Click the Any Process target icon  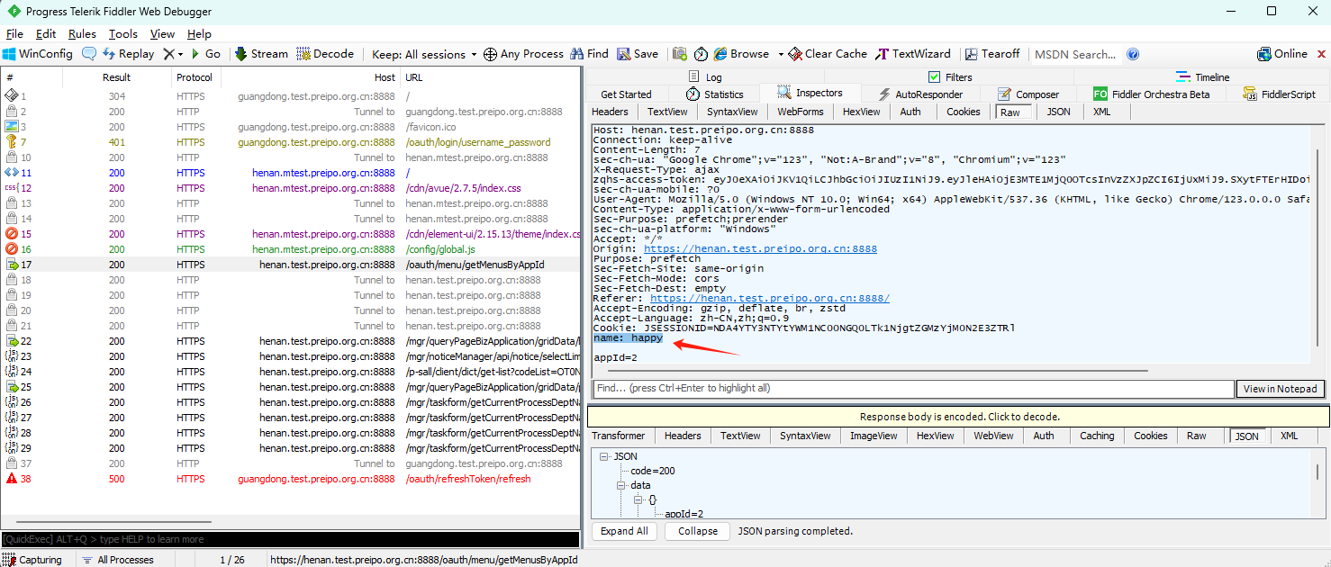(490, 54)
